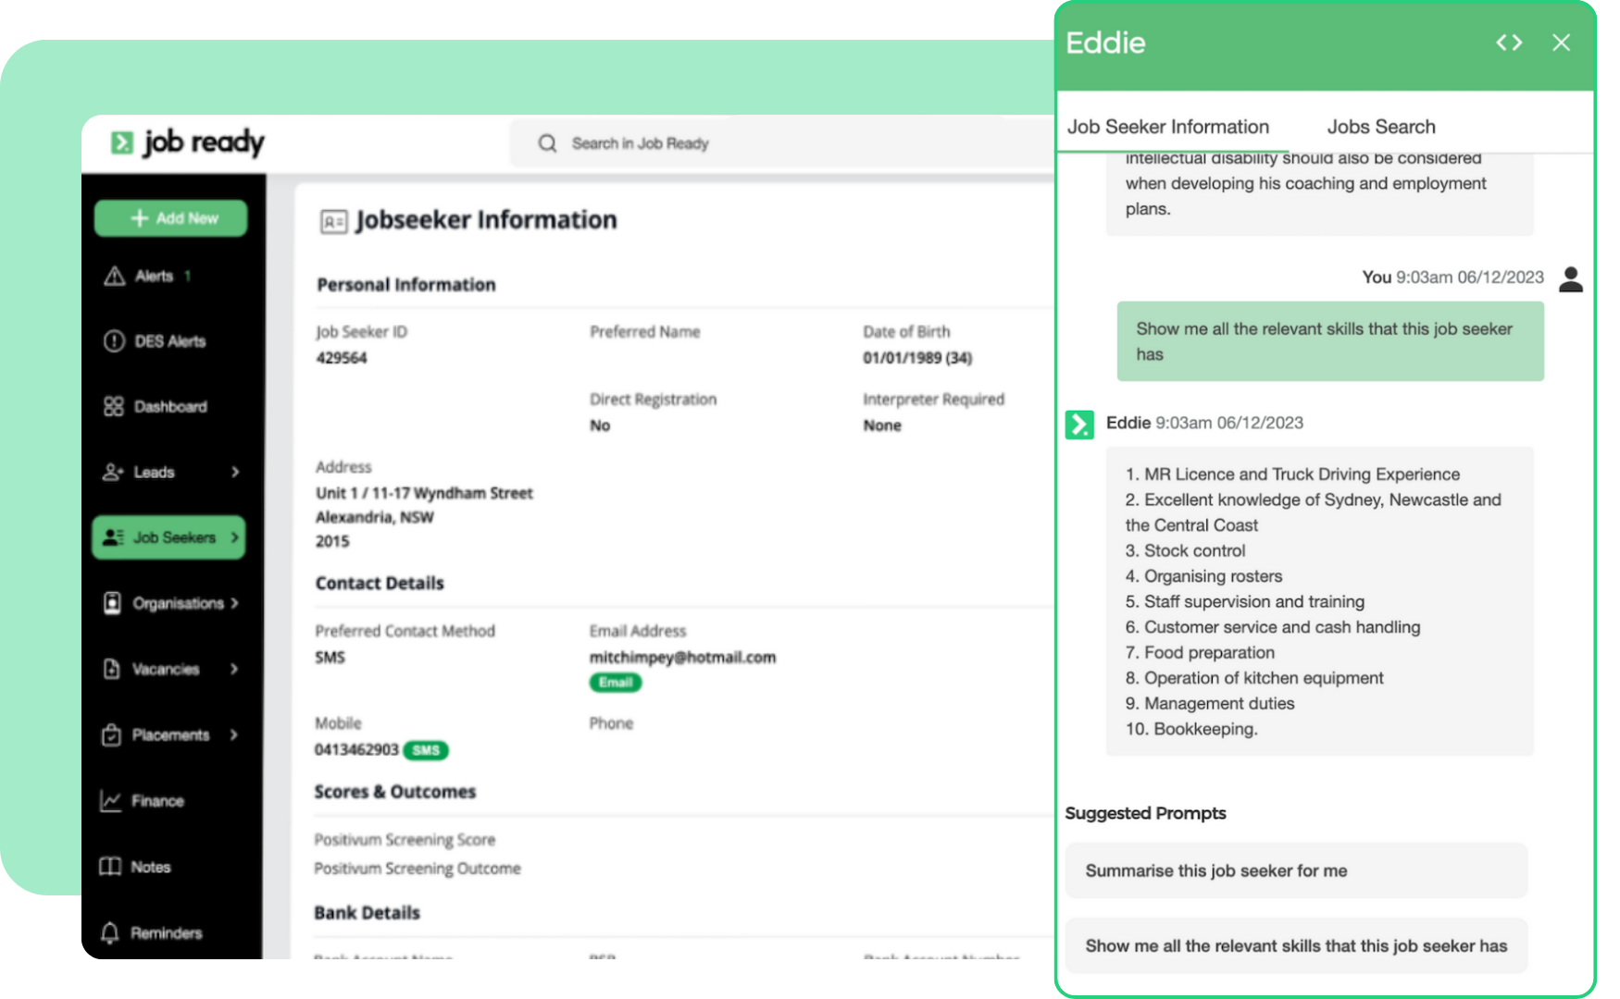Expand the Placements chevron
Screen dimensions: 1620x999
click(x=234, y=734)
